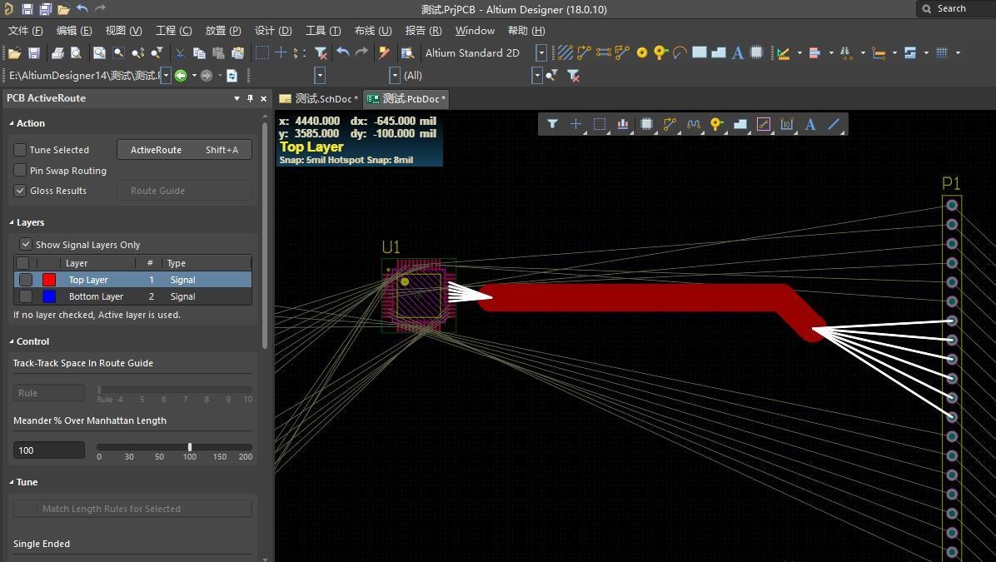Image resolution: width=996 pixels, height=562 pixels.
Task: Uncheck the Gloss Results option
Action: (20, 191)
